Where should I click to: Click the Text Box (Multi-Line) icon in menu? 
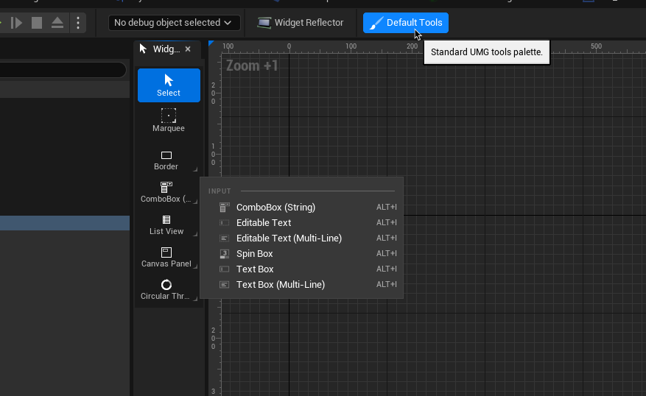pyautogui.click(x=224, y=284)
